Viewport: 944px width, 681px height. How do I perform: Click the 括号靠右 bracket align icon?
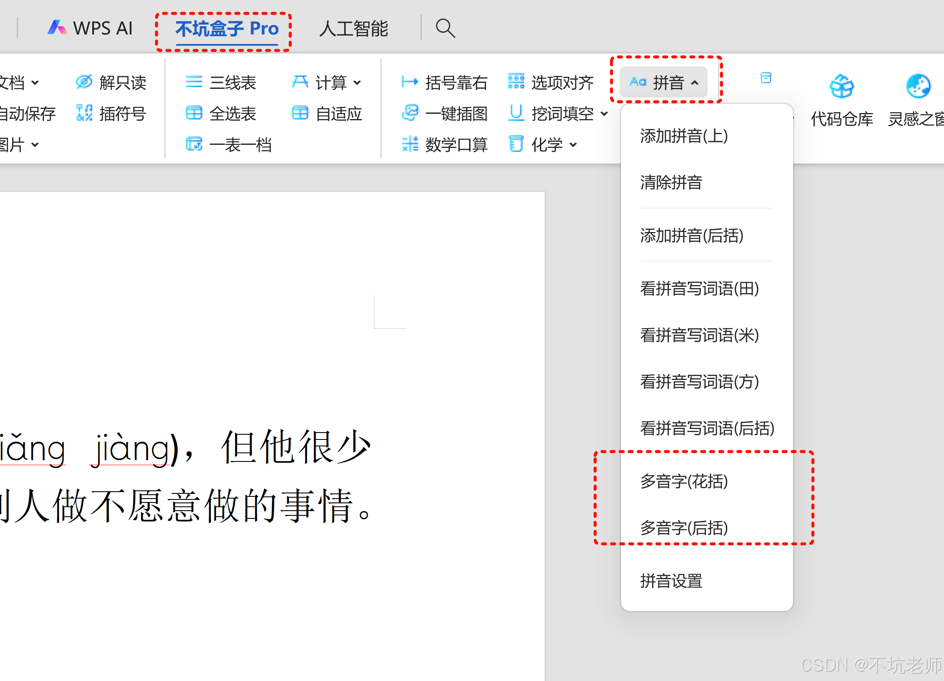[x=409, y=82]
